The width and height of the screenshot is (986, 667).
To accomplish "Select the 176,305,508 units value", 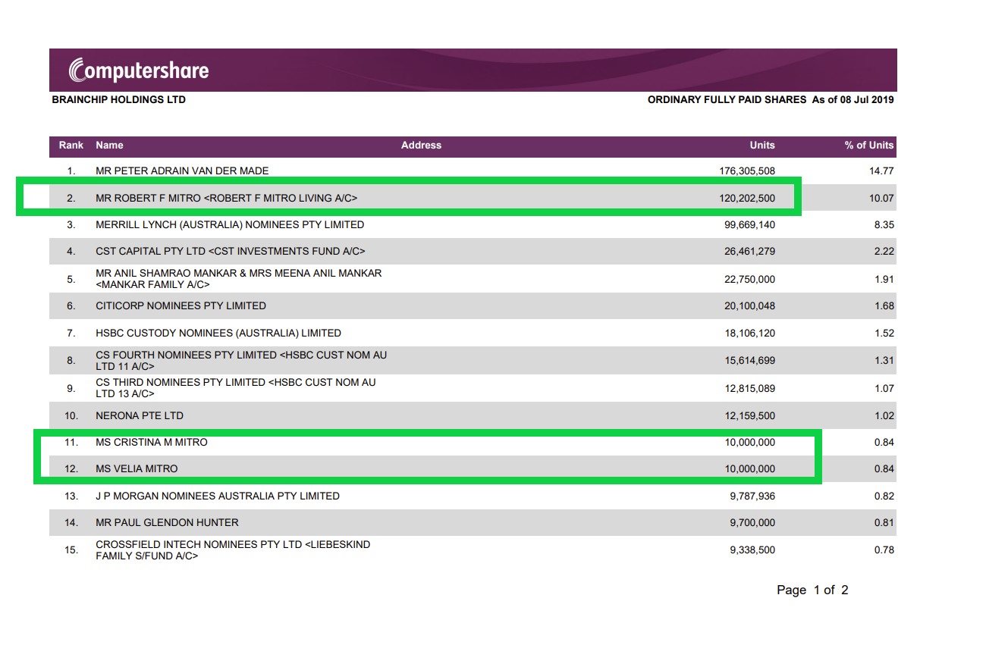I will tap(747, 171).
